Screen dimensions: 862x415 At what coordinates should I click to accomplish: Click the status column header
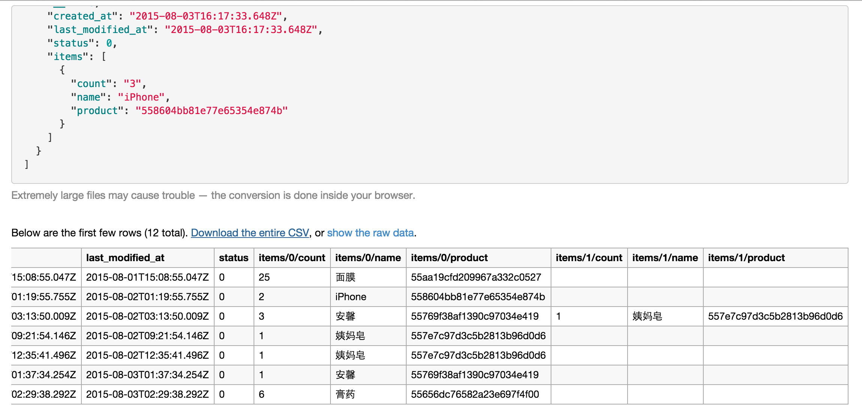[233, 258]
